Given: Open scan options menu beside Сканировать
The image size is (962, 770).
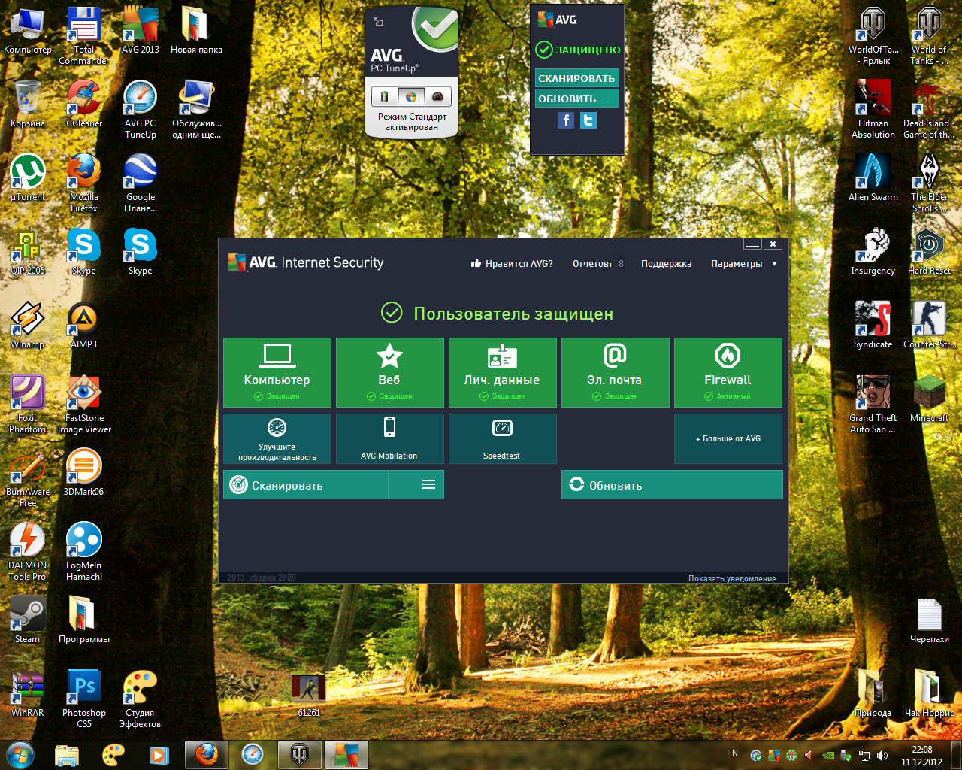Looking at the screenshot, I should 428,485.
